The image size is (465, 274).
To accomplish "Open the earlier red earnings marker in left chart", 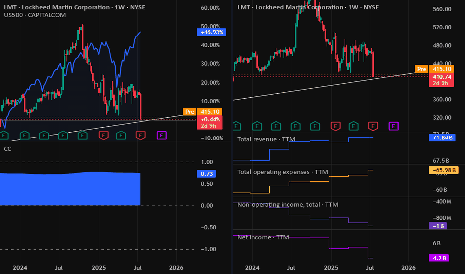I will (x=103, y=136).
